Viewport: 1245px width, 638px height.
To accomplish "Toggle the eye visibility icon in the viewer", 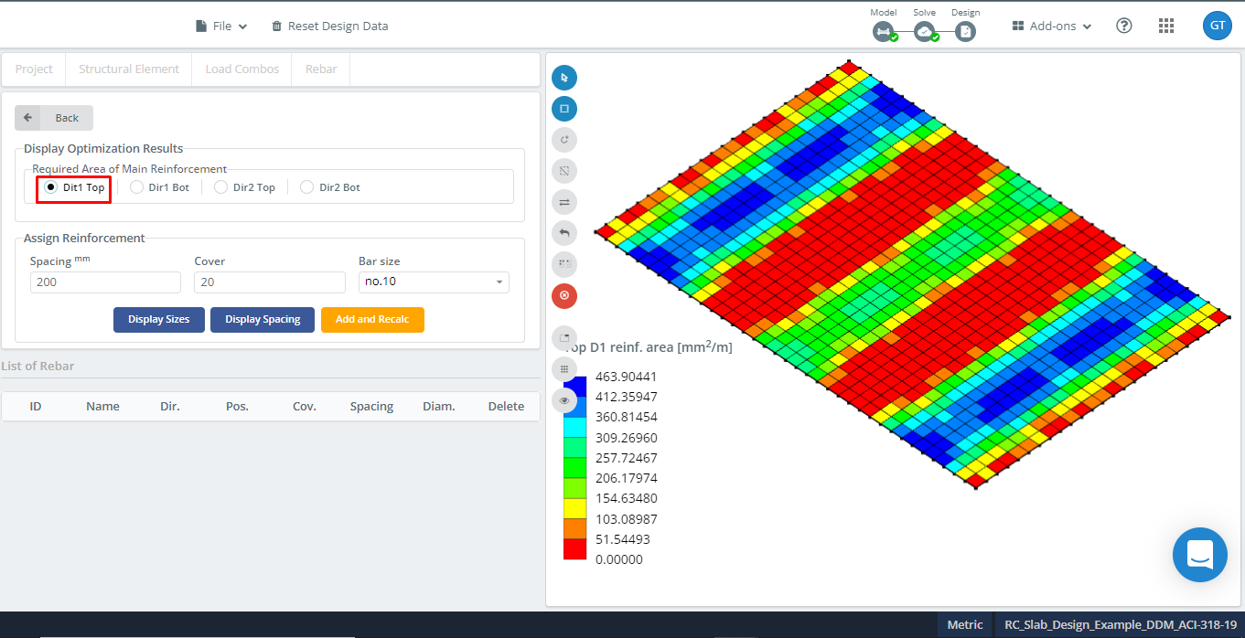I will (x=564, y=400).
